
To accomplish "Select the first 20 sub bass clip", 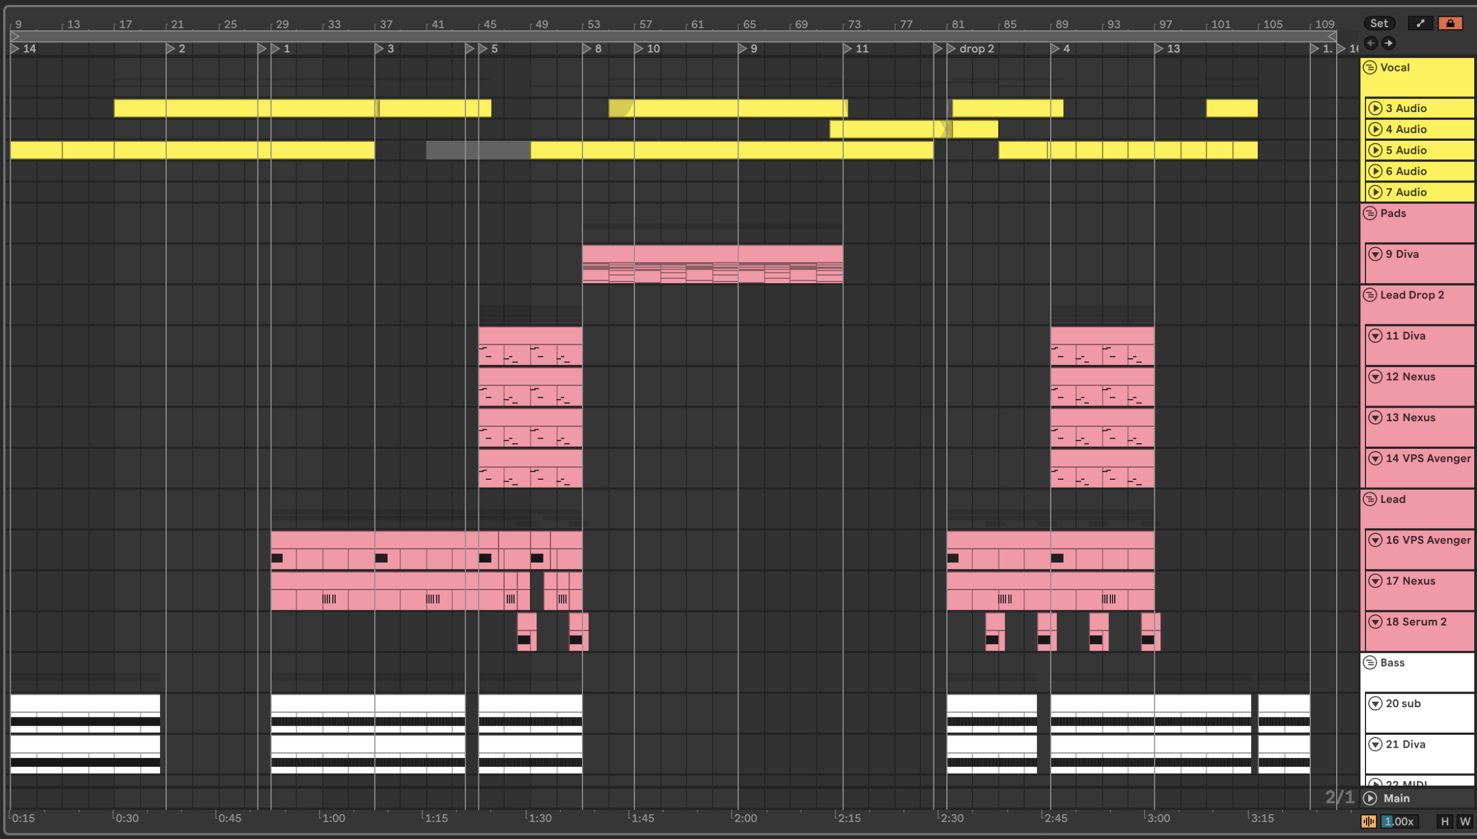I will pyautogui.click(x=85, y=713).
